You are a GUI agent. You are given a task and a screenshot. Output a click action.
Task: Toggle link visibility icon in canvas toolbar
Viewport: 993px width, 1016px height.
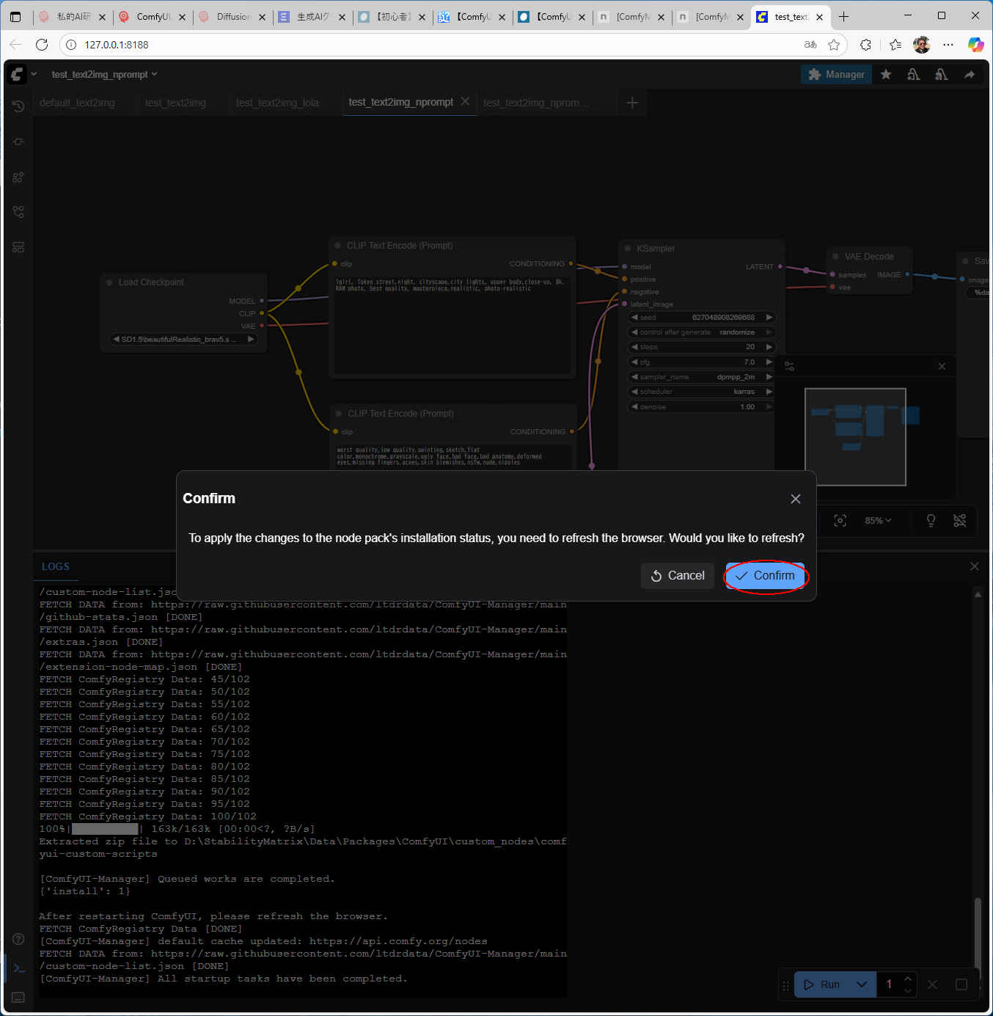[959, 520]
